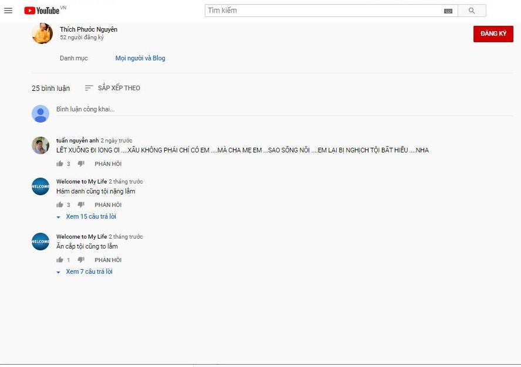Dislike tuấn nguyễn anh's comment
This screenshot has height=367, width=521.
pyautogui.click(x=81, y=164)
